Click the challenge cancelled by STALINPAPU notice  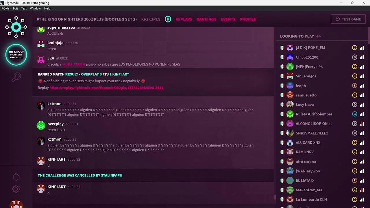pos(80,175)
